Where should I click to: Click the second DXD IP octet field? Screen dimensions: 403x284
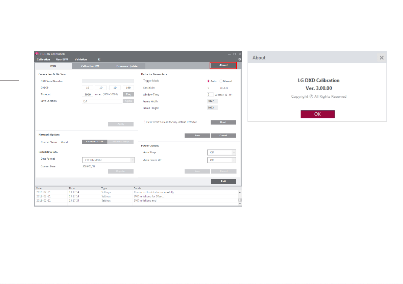click(x=101, y=88)
